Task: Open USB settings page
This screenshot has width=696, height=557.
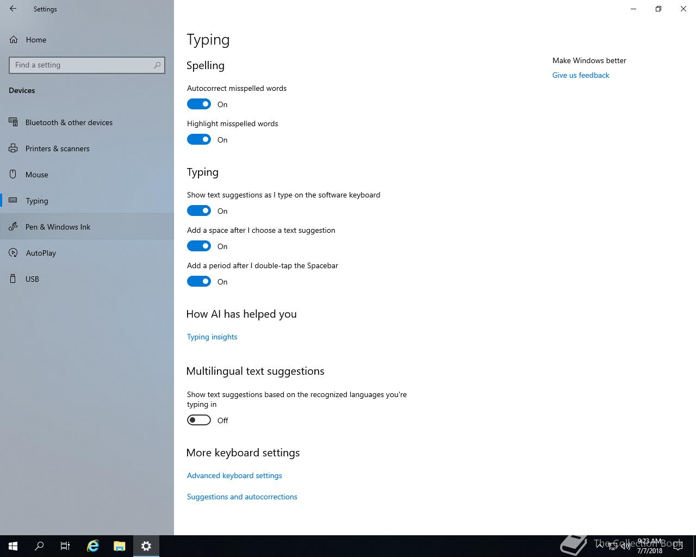Action: (x=87, y=279)
